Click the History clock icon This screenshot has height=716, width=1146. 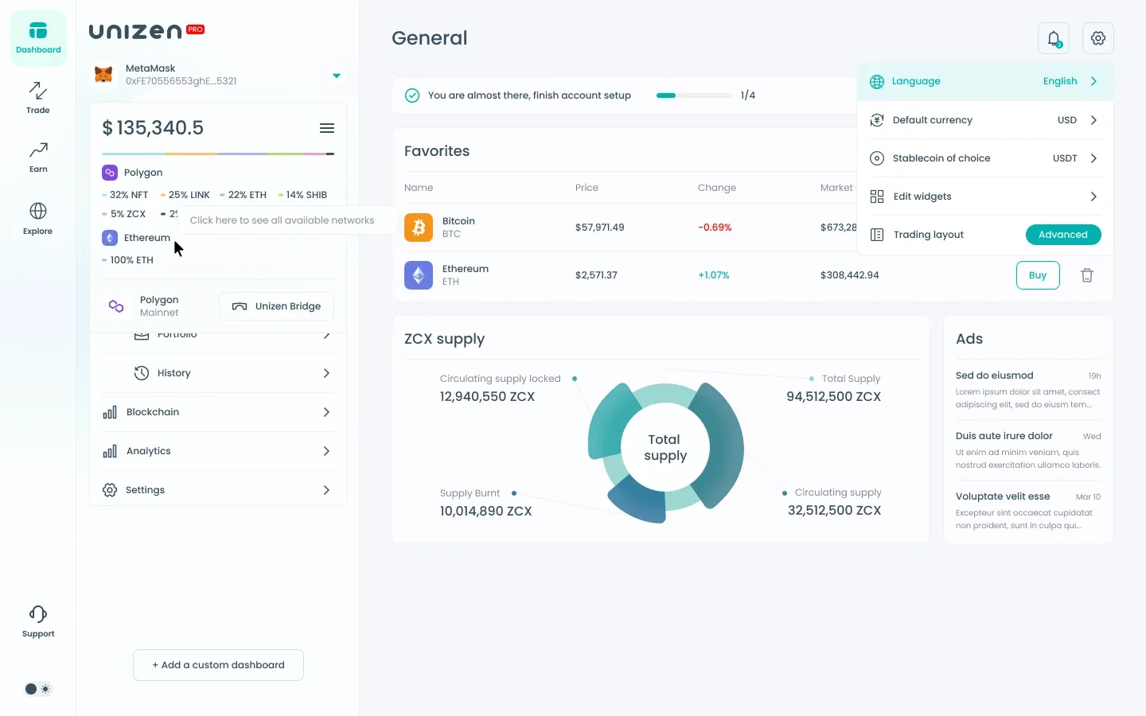(x=142, y=373)
